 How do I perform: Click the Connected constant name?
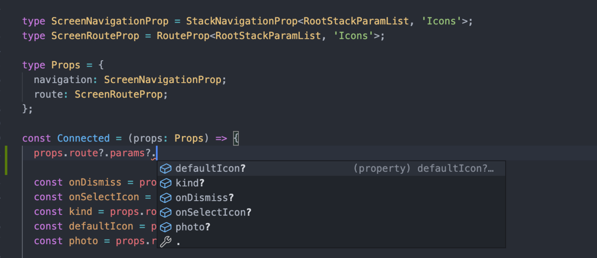(x=83, y=138)
